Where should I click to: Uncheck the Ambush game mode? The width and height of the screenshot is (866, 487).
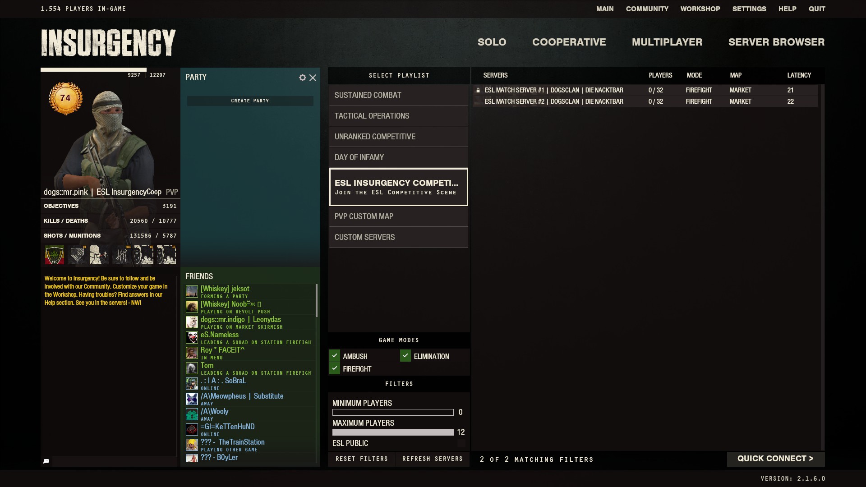tap(335, 356)
